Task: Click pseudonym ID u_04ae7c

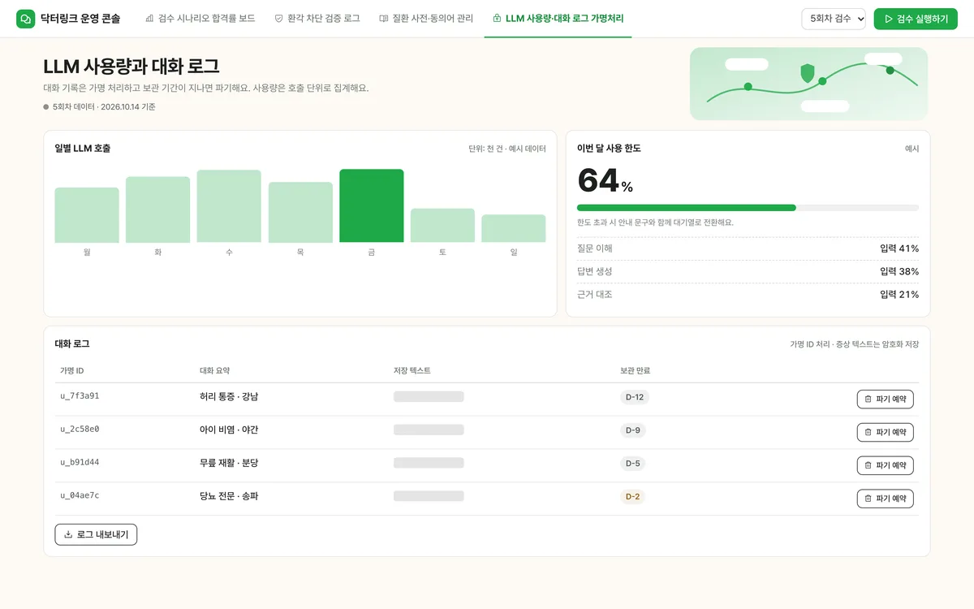Action: [x=80, y=496]
